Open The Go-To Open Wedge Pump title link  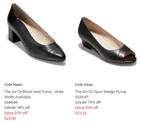(x=101, y=92)
